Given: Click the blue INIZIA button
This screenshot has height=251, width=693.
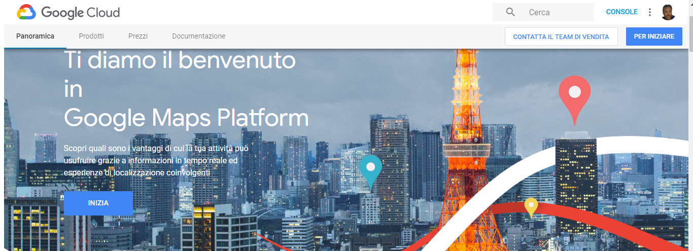Looking at the screenshot, I should coord(98,203).
